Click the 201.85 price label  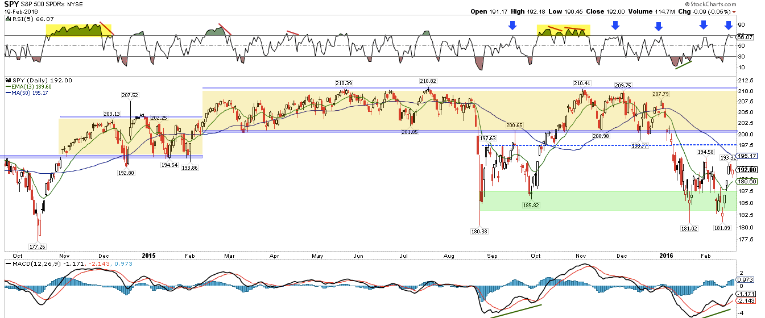click(x=410, y=132)
